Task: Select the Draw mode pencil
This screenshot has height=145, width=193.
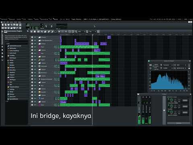Action: [49, 32]
